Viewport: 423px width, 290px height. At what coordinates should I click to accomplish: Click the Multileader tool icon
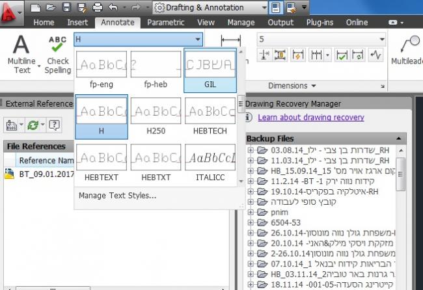point(410,44)
